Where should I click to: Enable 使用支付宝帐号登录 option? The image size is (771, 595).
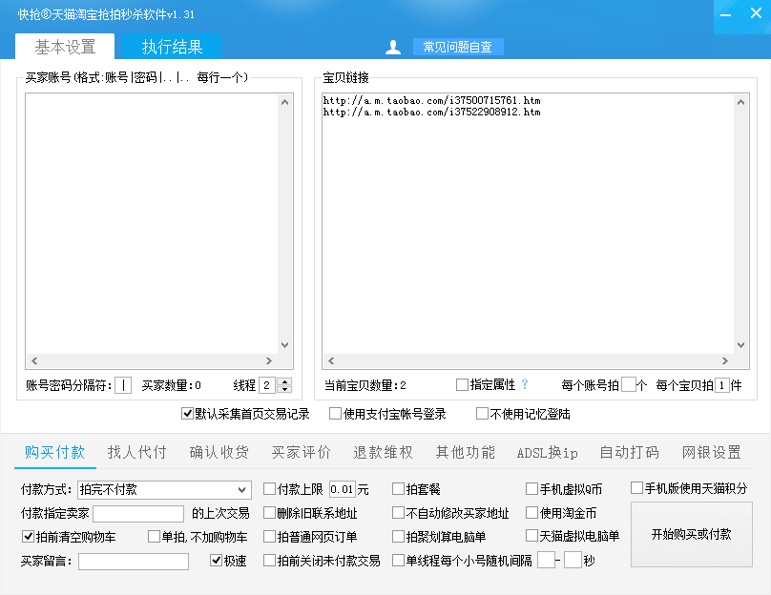(335, 414)
